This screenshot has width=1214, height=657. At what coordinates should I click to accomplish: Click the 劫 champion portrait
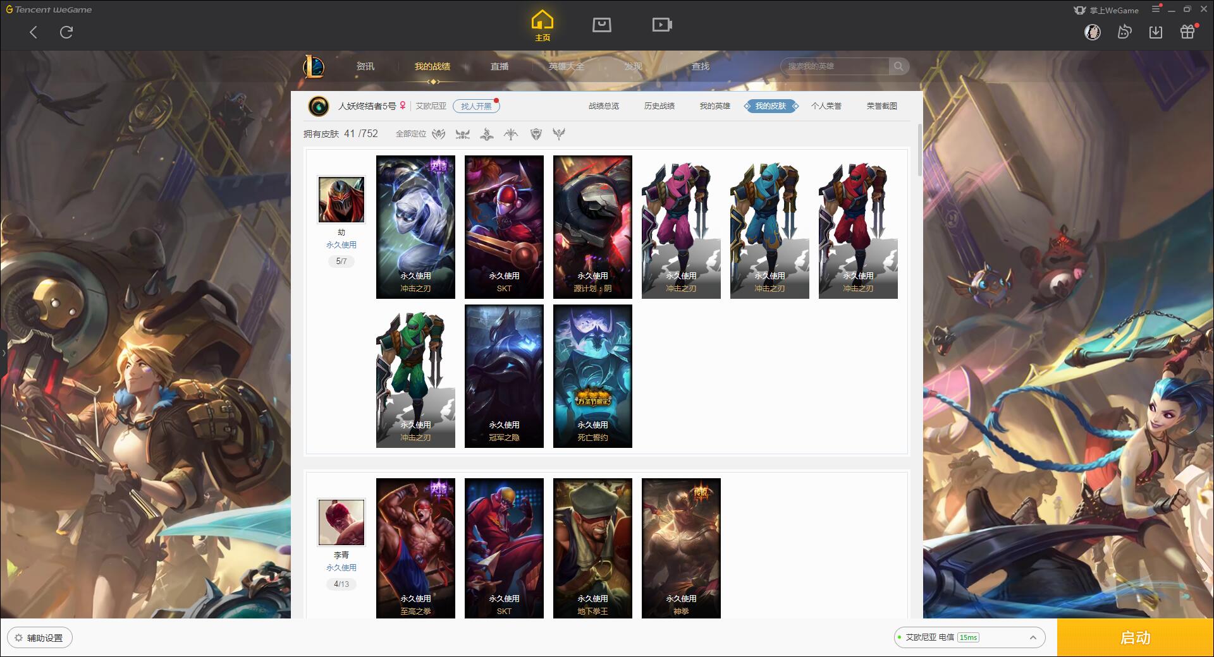[341, 200]
